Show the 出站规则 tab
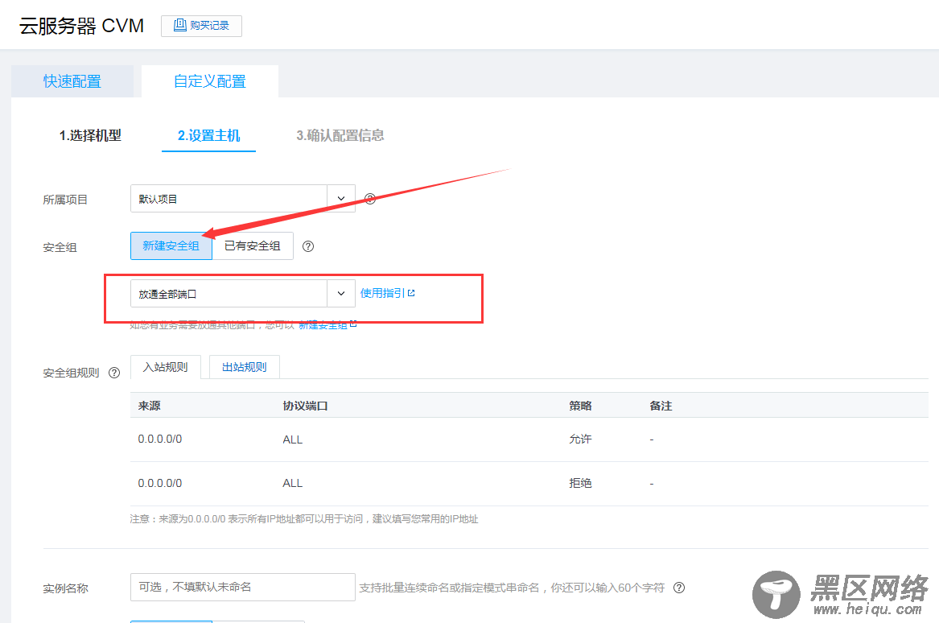939x623 pixels. tap(245, 367)
